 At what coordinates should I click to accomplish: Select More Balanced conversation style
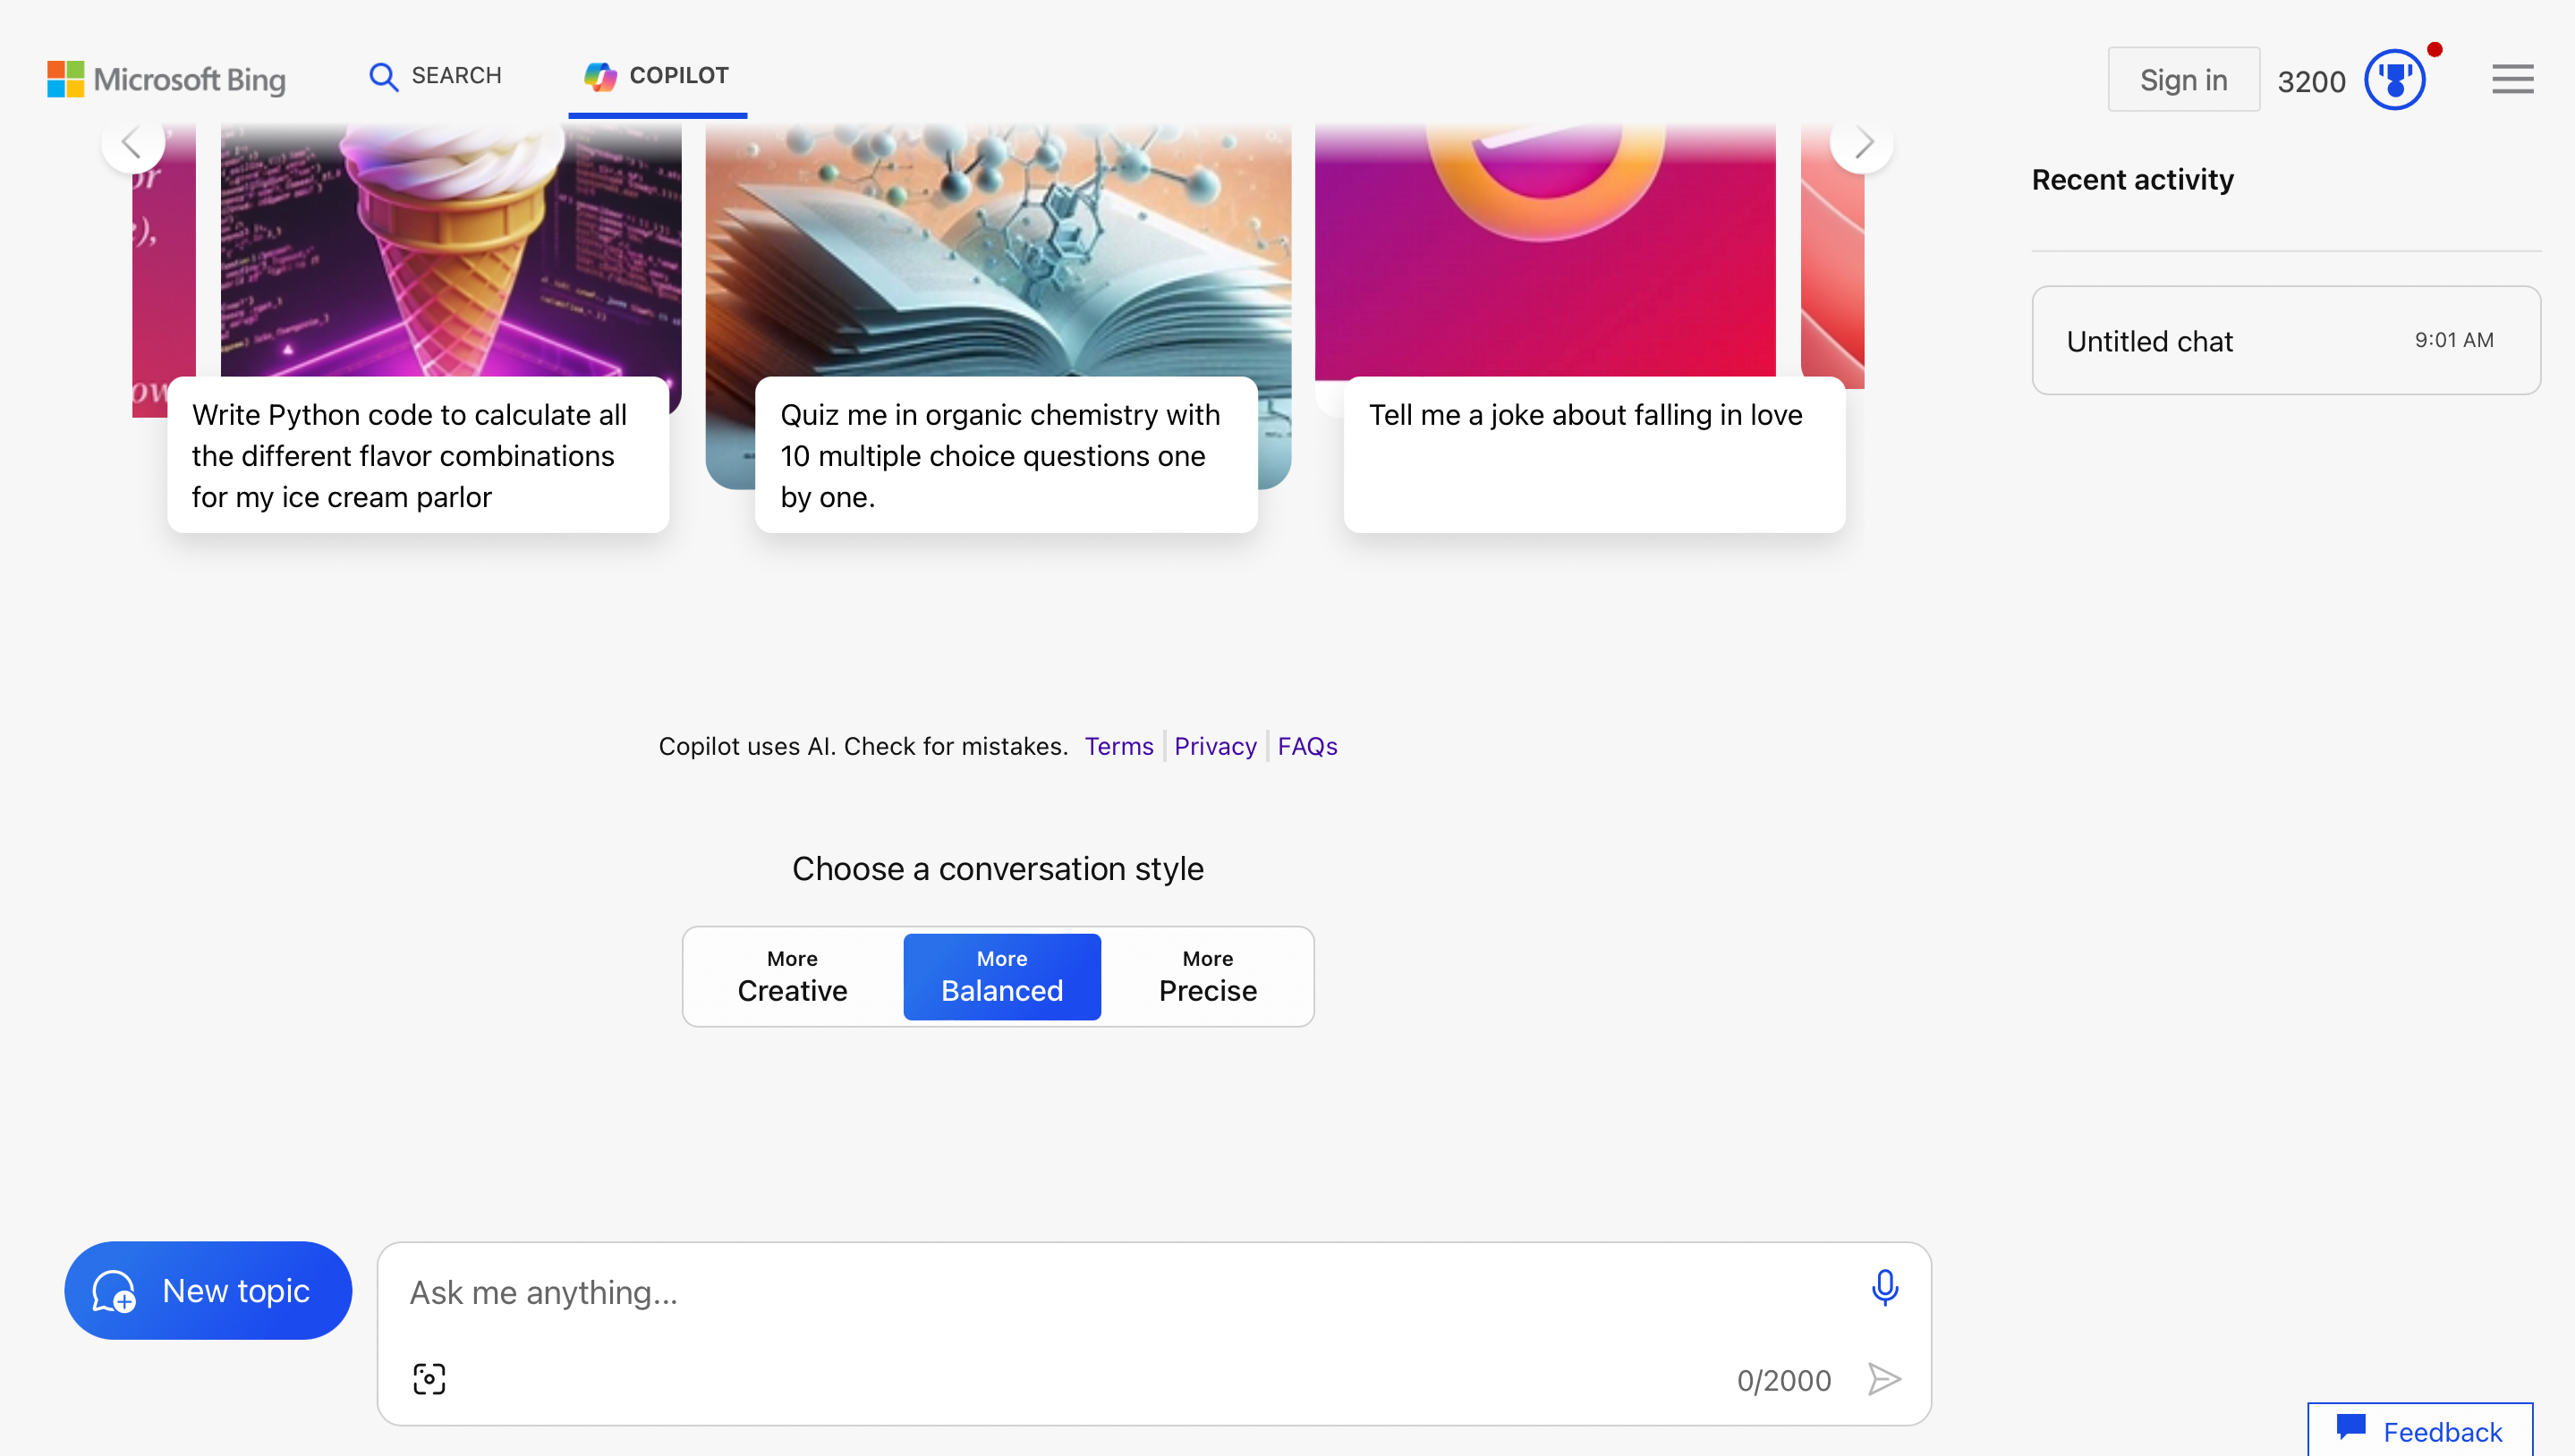click(x=1001, y=976)
